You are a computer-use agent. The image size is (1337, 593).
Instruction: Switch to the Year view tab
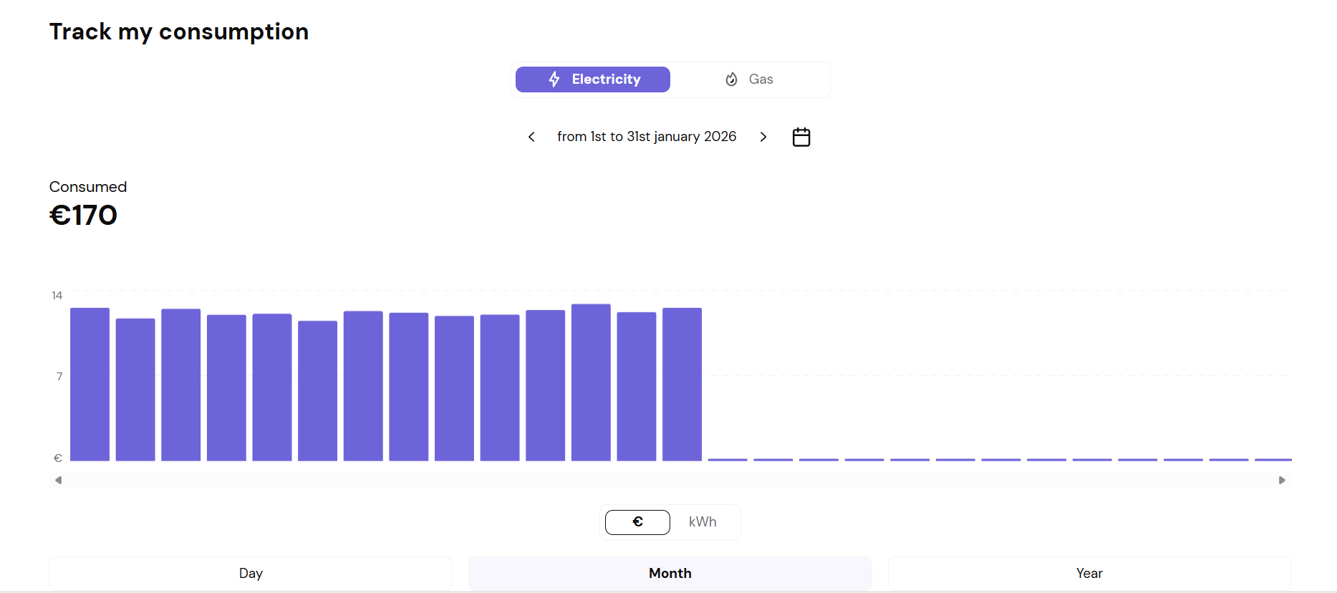point(1089,573)
